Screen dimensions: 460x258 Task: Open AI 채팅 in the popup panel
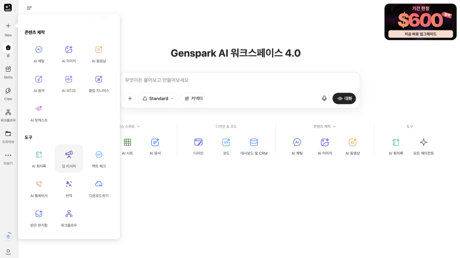39,54
